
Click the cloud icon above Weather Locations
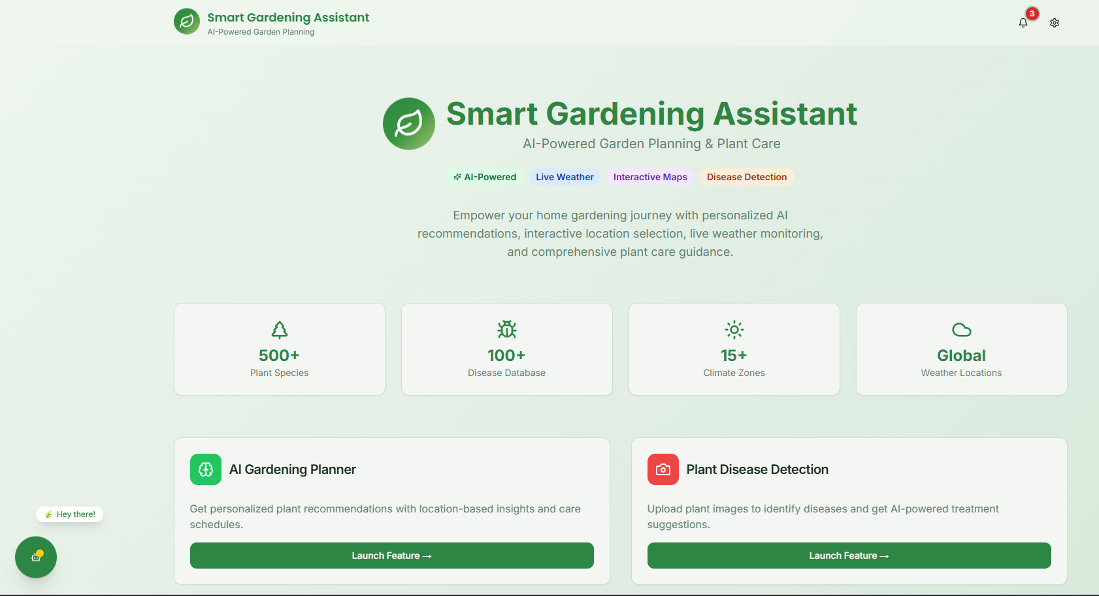pyautogui.click(x=962, y=330)
